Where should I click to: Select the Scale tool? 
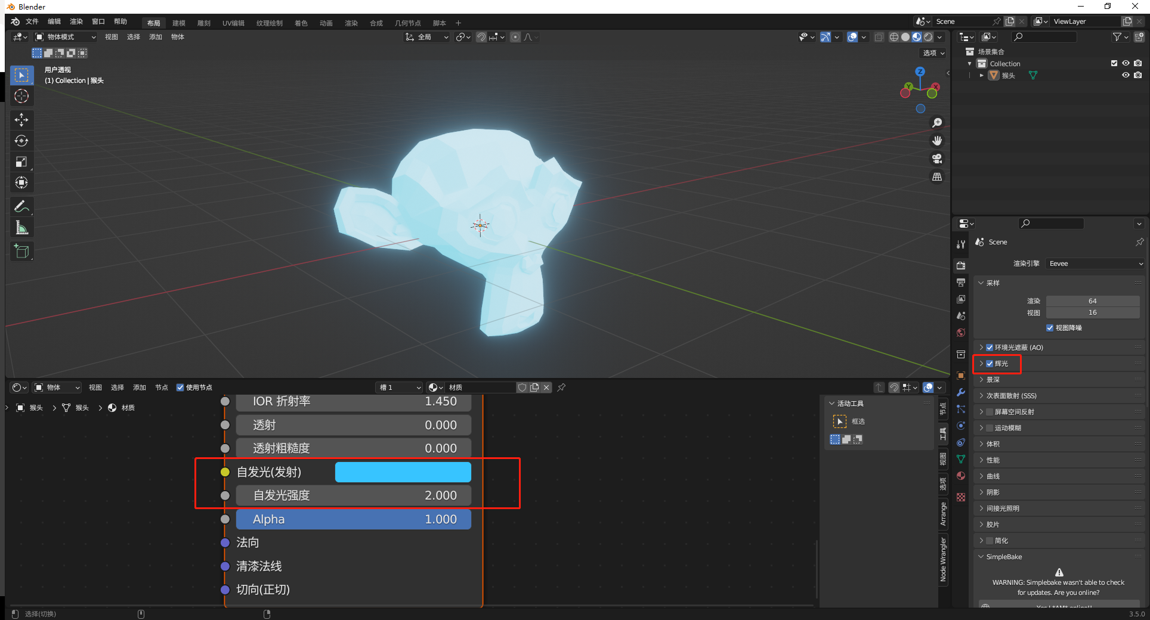[x=21, y=162]
